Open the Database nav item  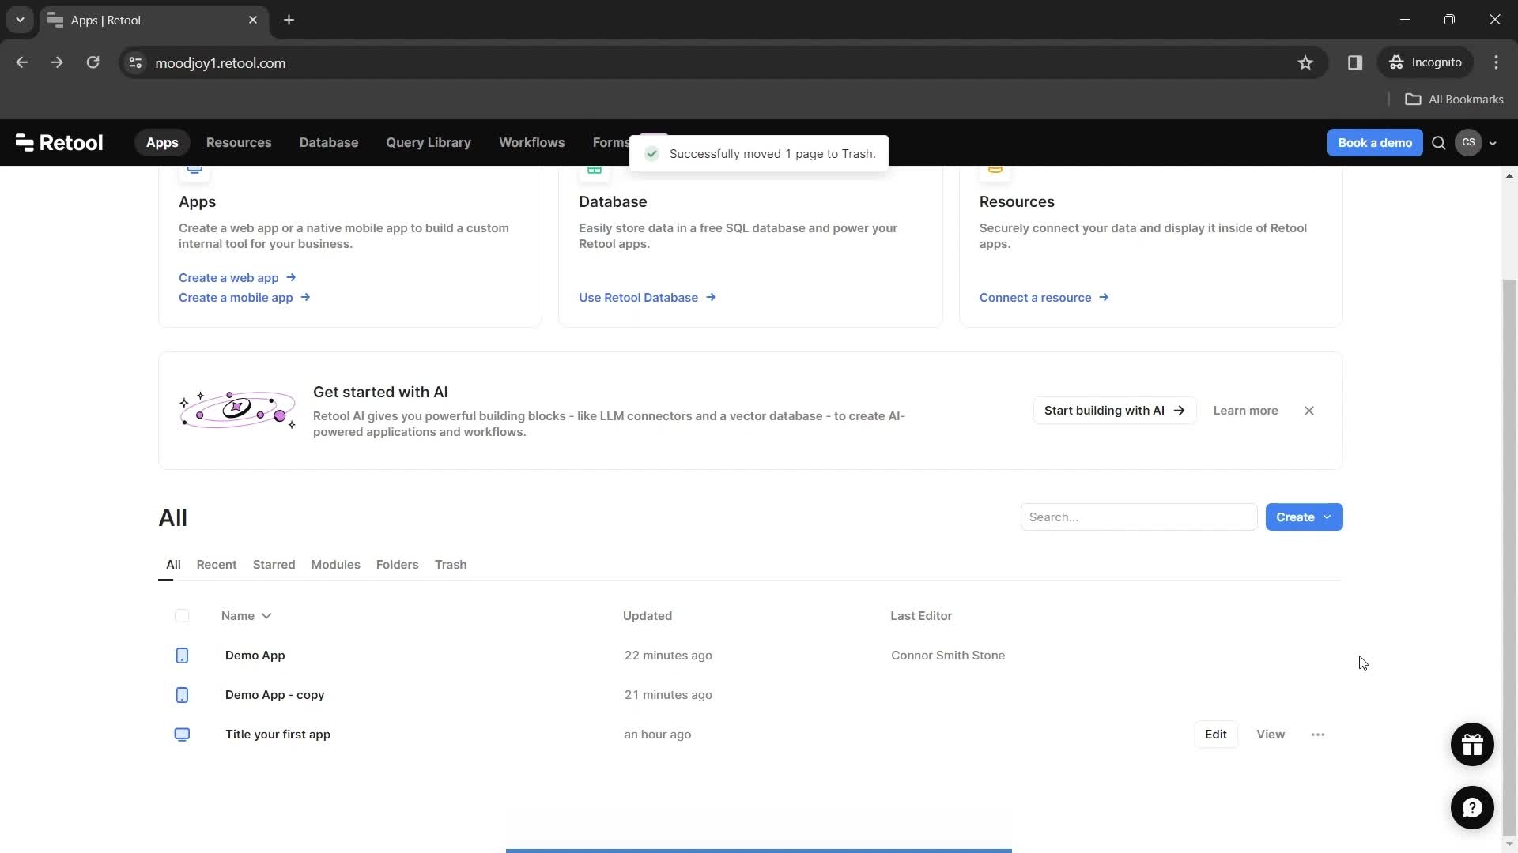click(329, 143)
